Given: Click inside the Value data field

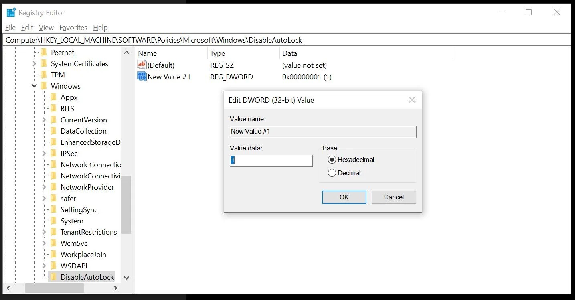Looking at the screenshot, I should click(271, 160).
